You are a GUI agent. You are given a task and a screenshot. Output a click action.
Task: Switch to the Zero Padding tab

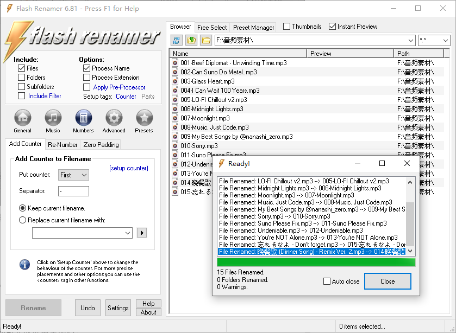(101, 144)
